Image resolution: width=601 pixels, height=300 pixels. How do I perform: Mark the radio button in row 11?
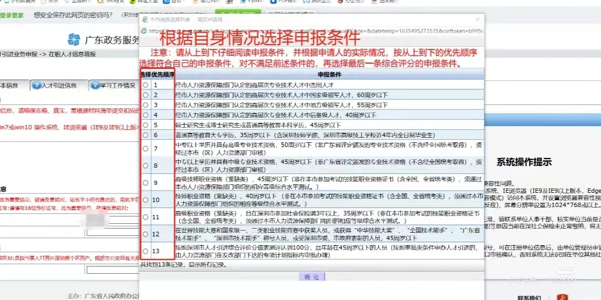click(x=145, y=217)
